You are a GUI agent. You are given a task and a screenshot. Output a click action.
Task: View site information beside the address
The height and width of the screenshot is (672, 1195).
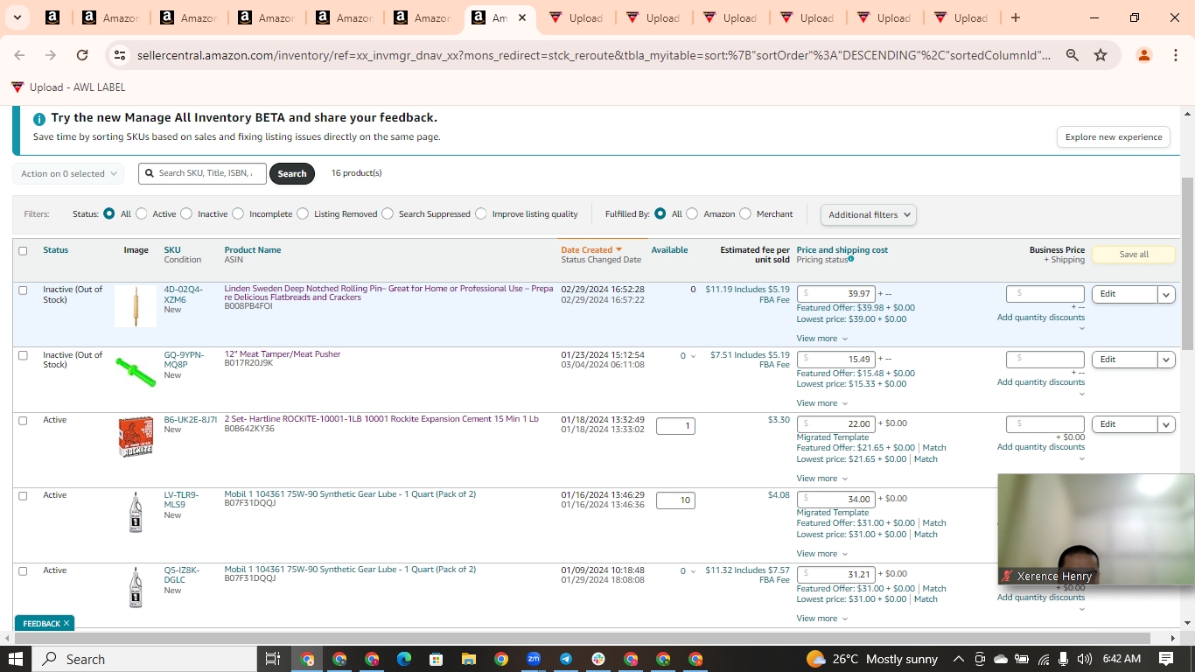[x=121, y=55]
